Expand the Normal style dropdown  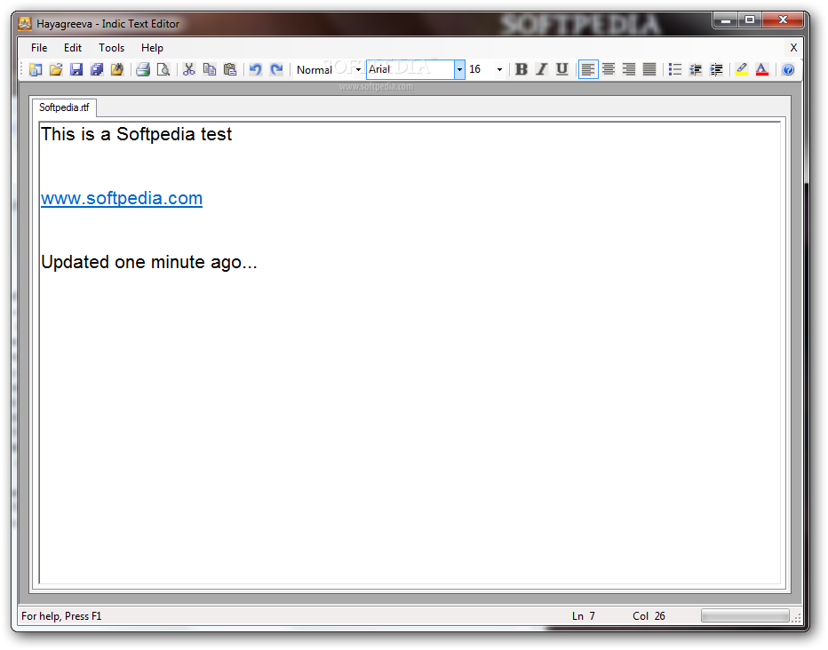(x=359, y=69)
